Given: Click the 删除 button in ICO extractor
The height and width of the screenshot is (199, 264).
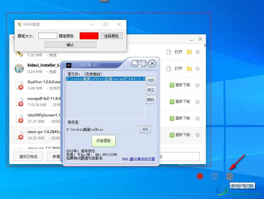Looking at the screenshot, I should pyautogui.click(x=151, y=99).
